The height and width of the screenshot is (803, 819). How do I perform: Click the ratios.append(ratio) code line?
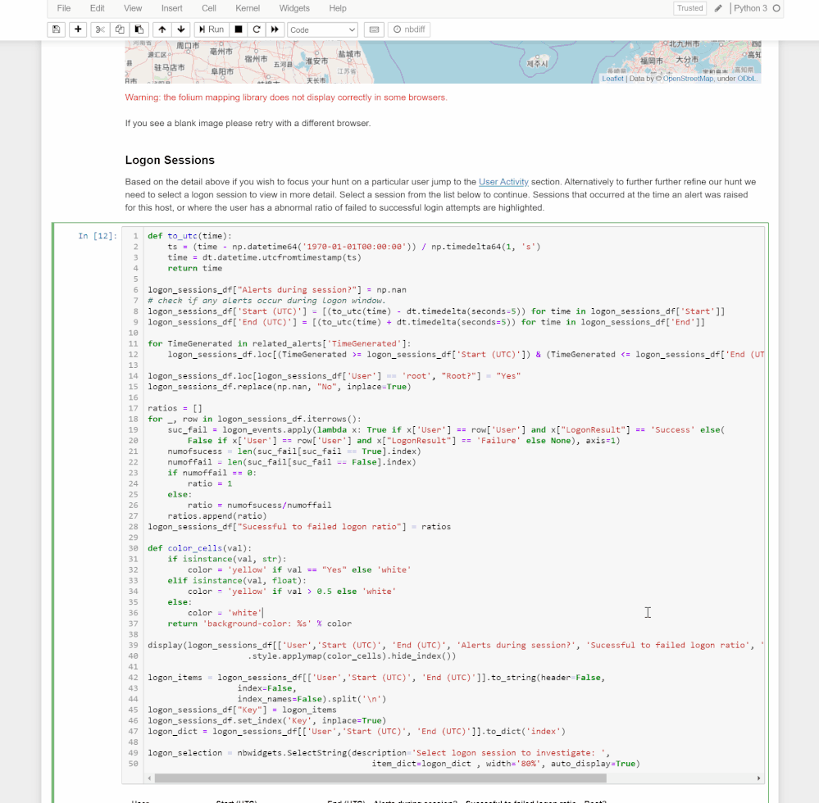tap(216, 516)
